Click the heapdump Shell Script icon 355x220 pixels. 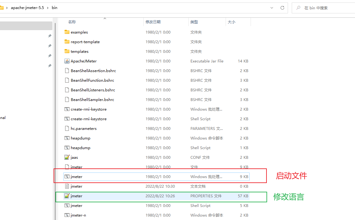click(x=67, y=148)
